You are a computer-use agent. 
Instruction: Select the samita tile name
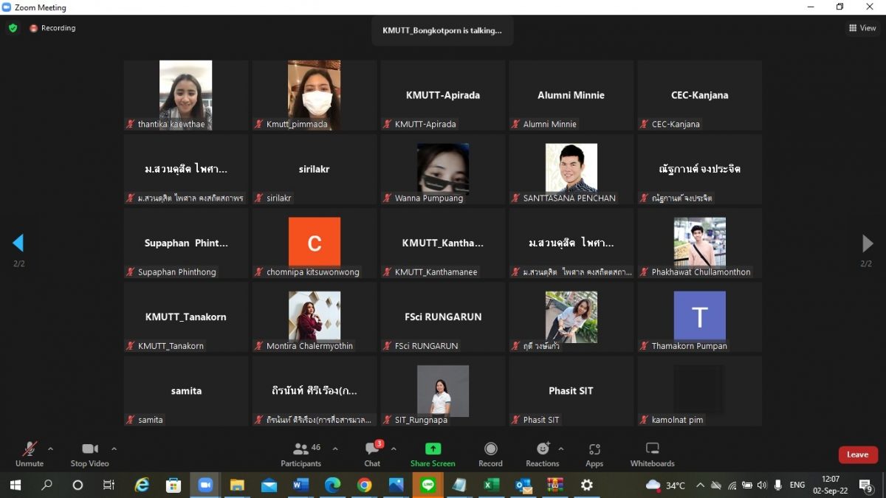(x=186, y=390)
